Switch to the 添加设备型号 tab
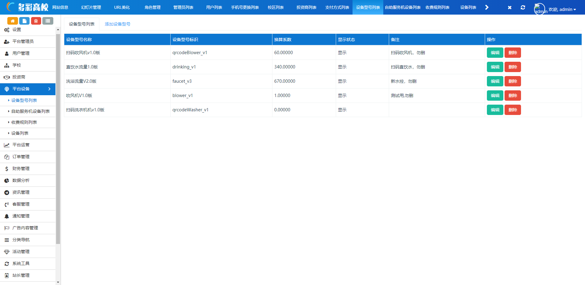 118,24
